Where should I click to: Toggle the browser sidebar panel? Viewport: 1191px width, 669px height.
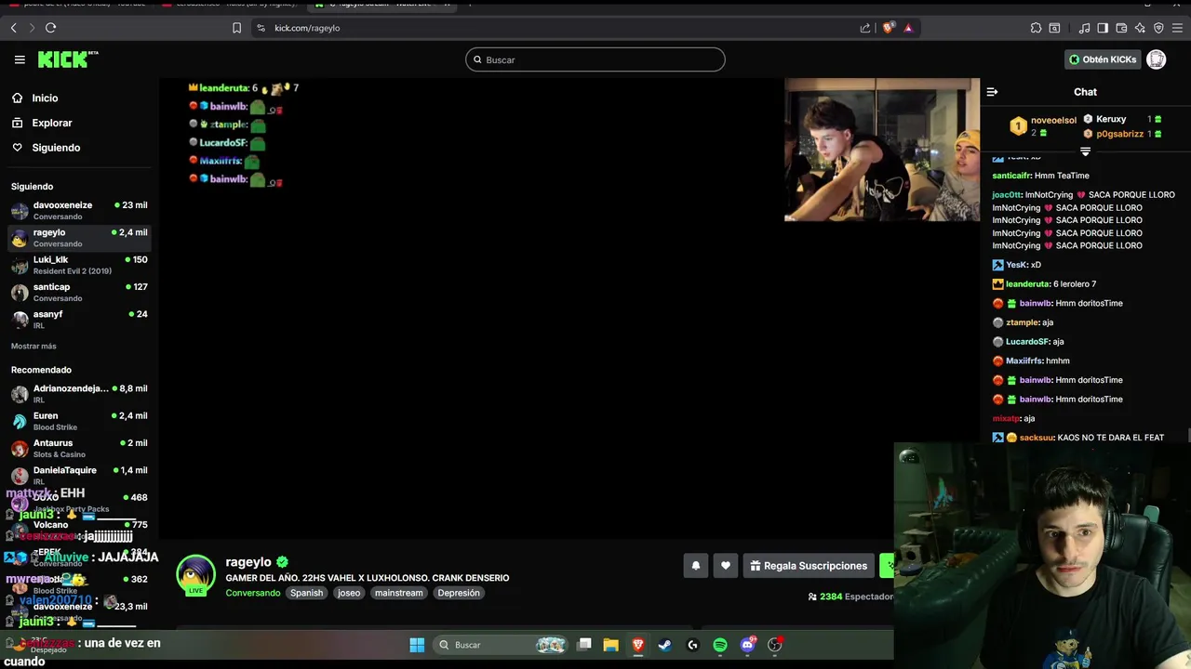coord(1103,28)
